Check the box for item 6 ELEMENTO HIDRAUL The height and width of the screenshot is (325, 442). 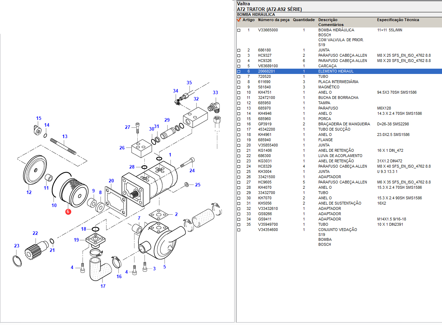[239, 71]
